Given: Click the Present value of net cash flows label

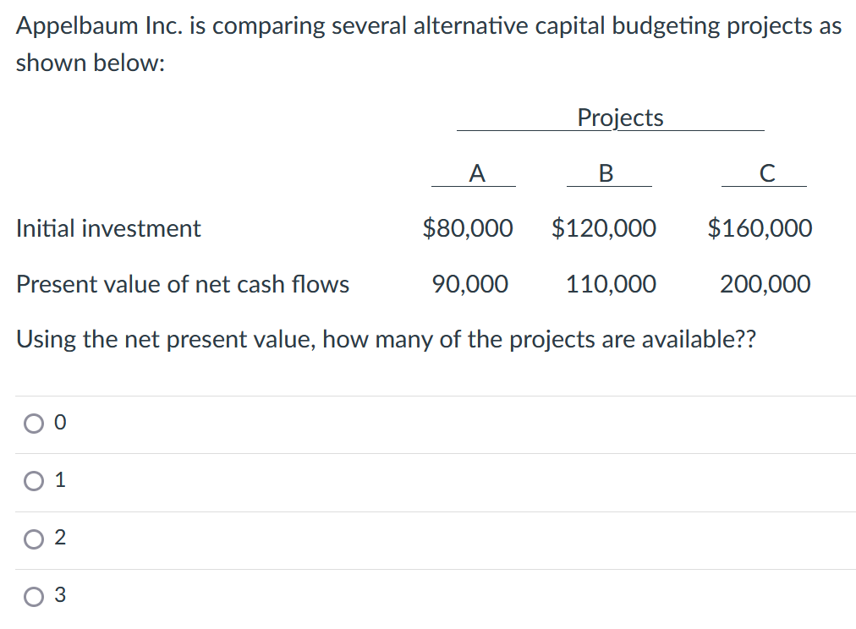Looking at the screenshot, I should click(x=183, y=285).
